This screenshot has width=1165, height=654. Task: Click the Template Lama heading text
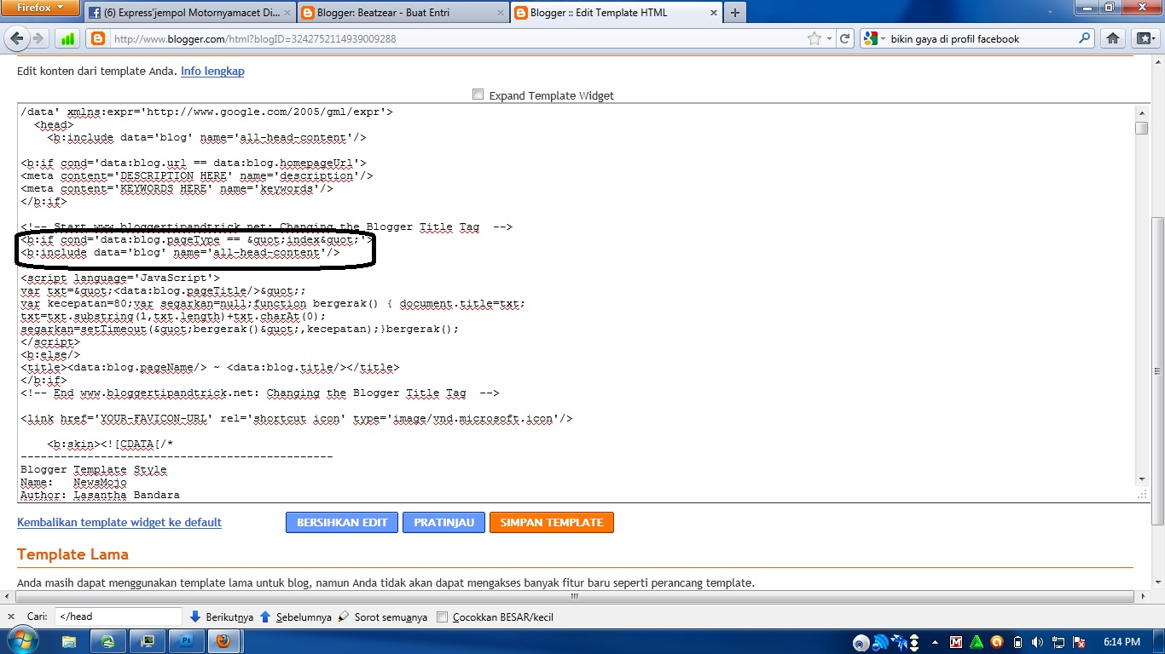pos(72,554)
